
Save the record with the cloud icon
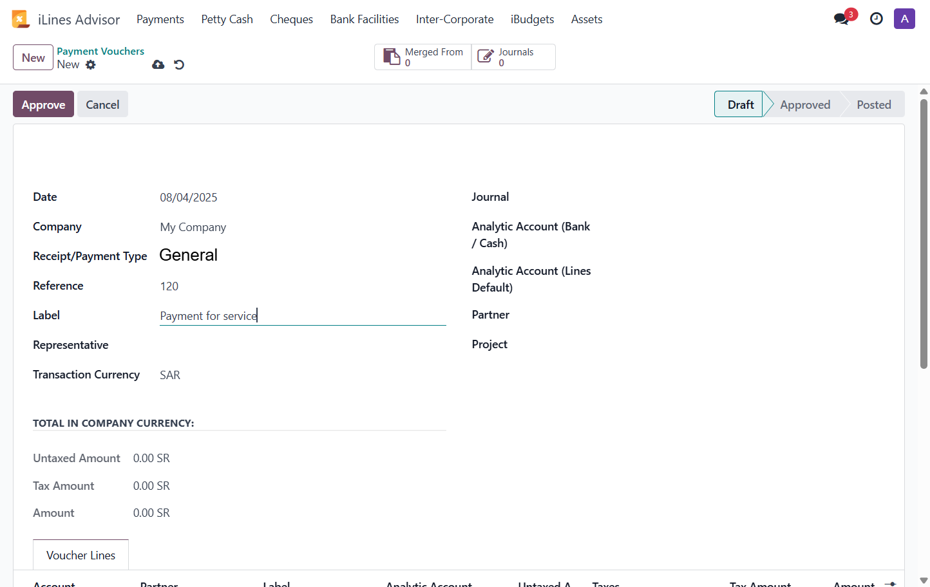(158, 64)
